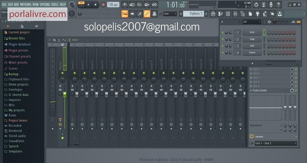Click the channel rack step sequencer icon
The image size is (307, 163).
point(299,22)
